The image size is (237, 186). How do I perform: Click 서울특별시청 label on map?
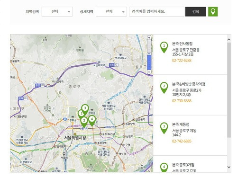(x=75, y=138)
